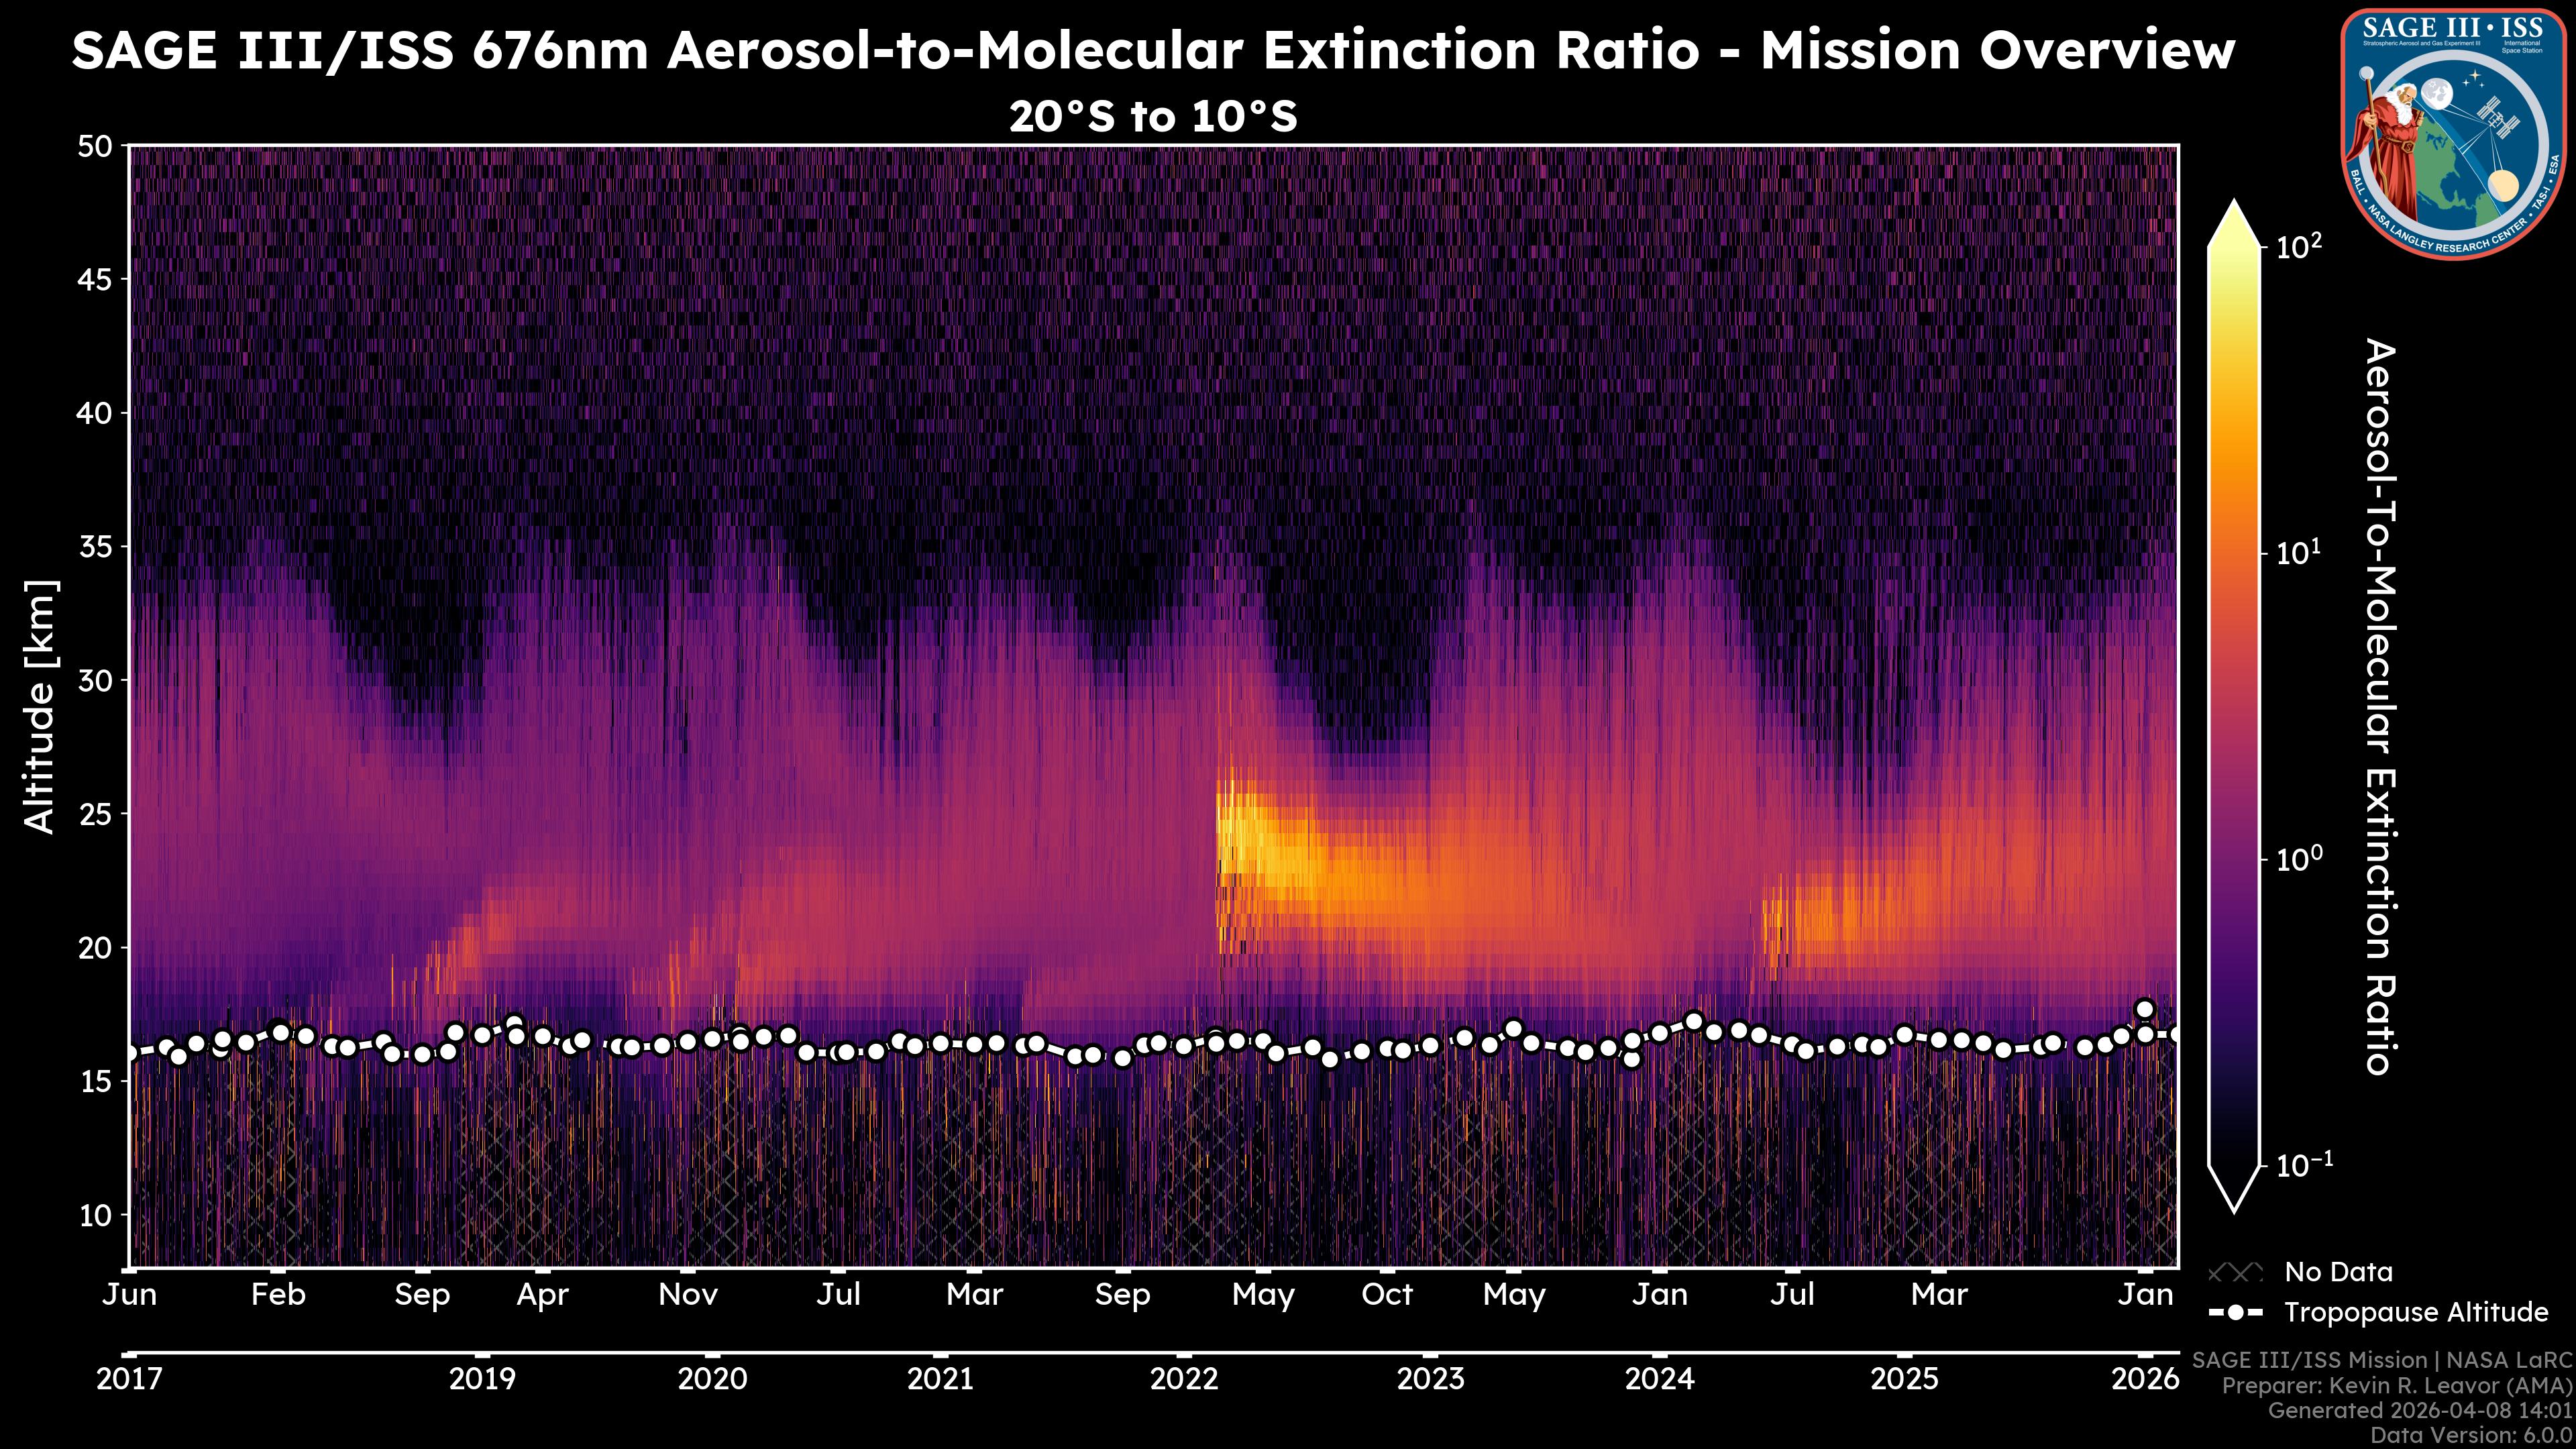Click the raised tropopause marker near Jan 2026
Screen dimensions: 2576x1449
2144,1009
